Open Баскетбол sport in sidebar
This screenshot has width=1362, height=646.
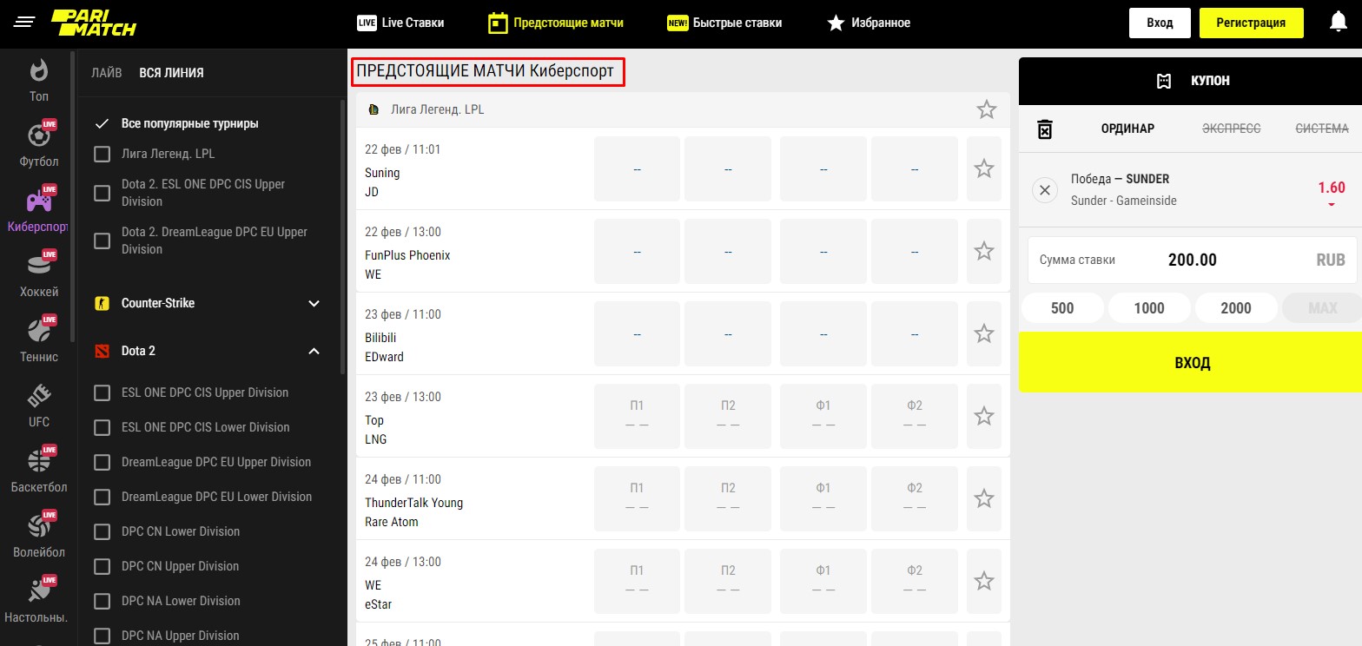(39, 471)
